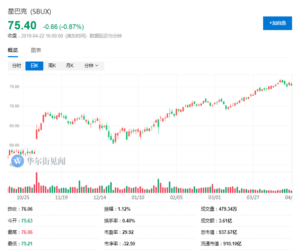Viewport: 301px width, 250px height.
Task: Select the 分时 intraday chart period
Action: click(x=16, y=66)
